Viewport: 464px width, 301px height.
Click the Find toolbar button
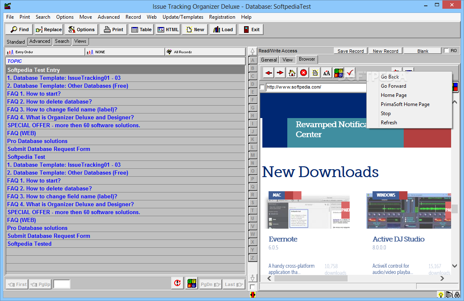20,30
